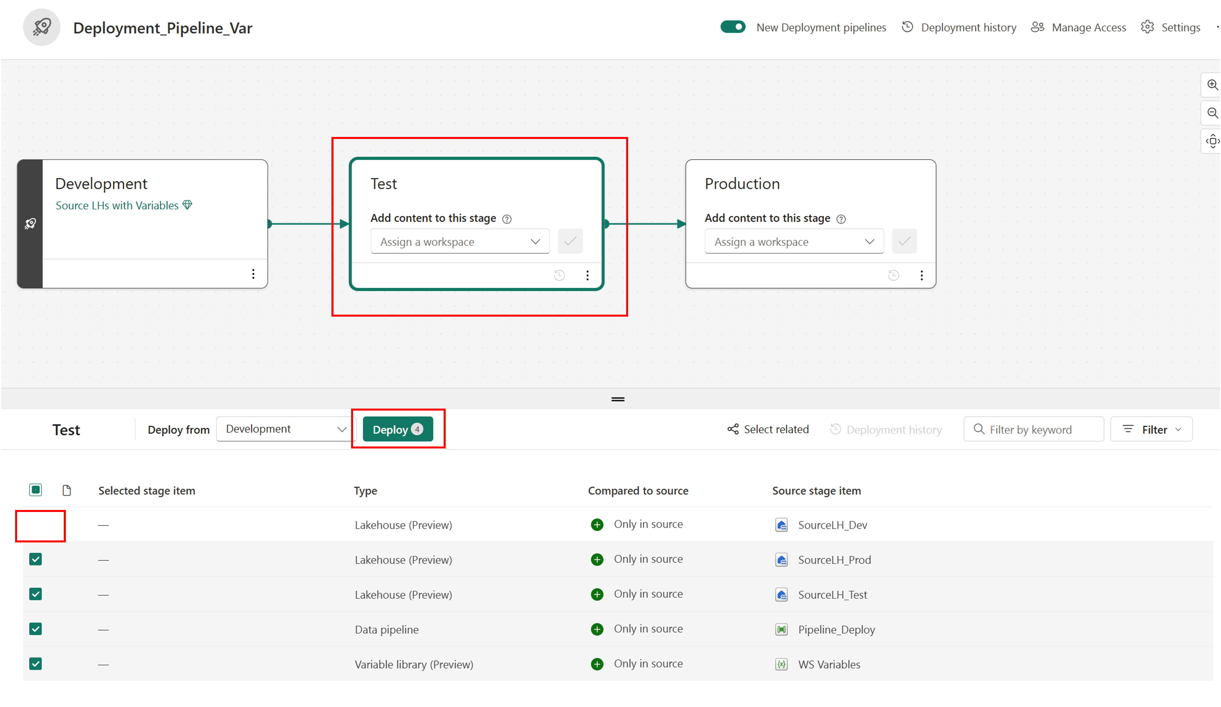This screenshot has width=1221, height=707.
Task: Uncheck the WS Variables row checkbox
Action: coord(35,664)
